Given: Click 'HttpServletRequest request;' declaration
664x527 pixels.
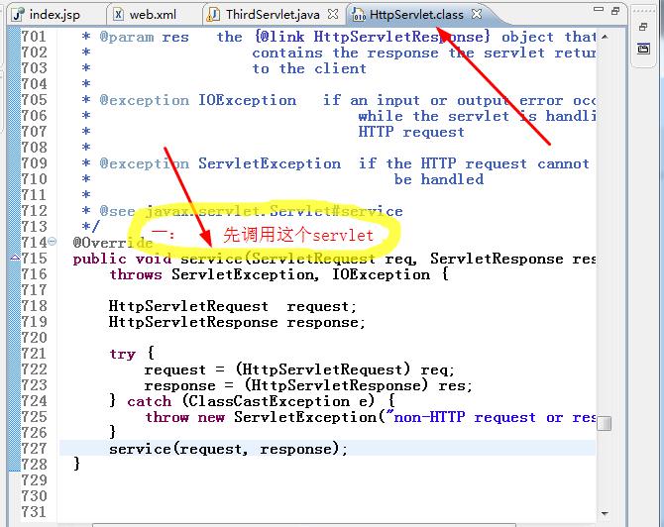Looking at the screenshot, I should (233, 306).
